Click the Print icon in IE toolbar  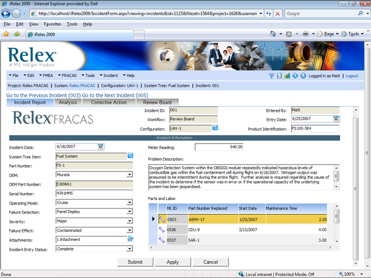(x=305, y=34)
